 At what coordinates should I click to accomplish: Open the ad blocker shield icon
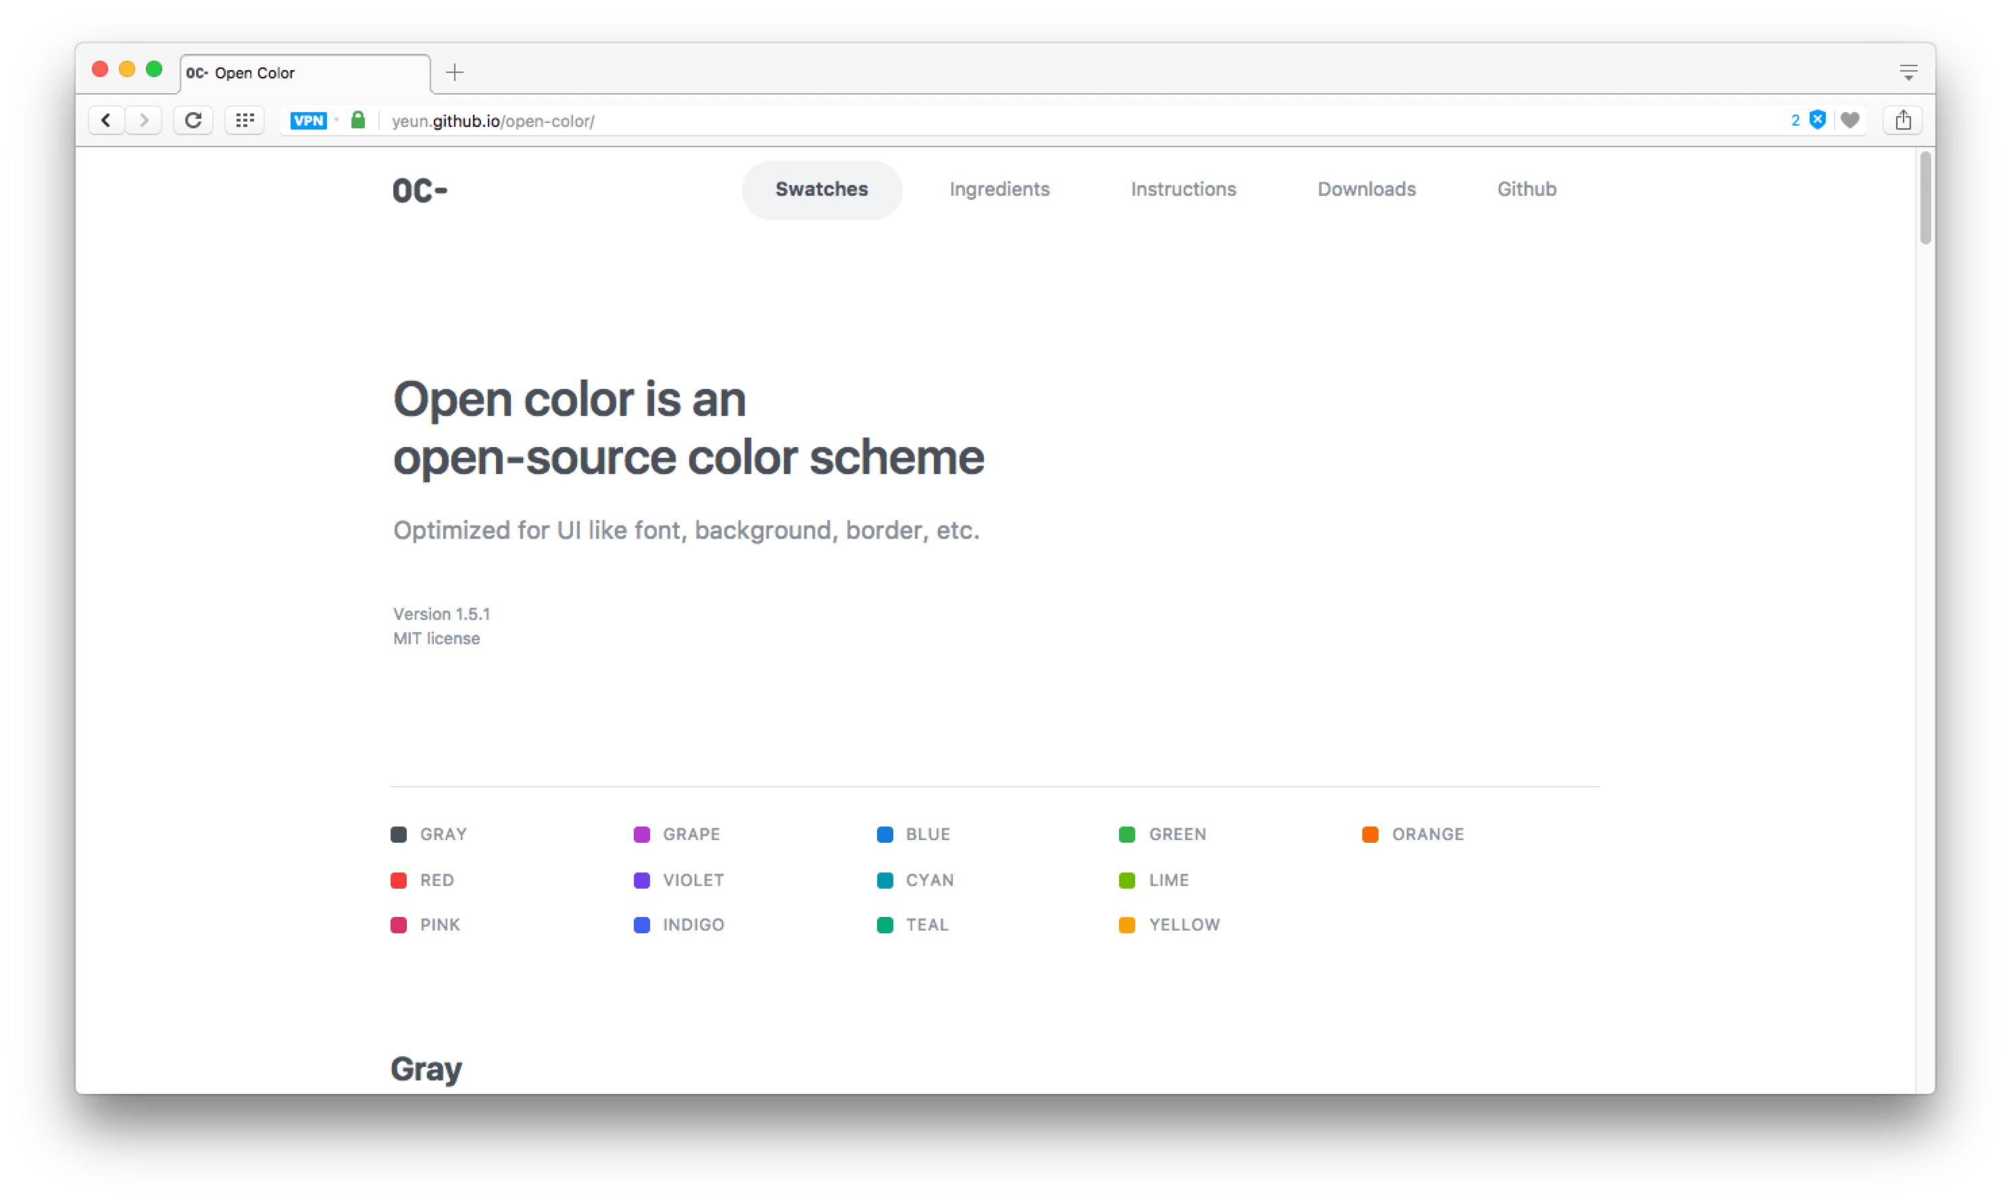(1818, 121)
